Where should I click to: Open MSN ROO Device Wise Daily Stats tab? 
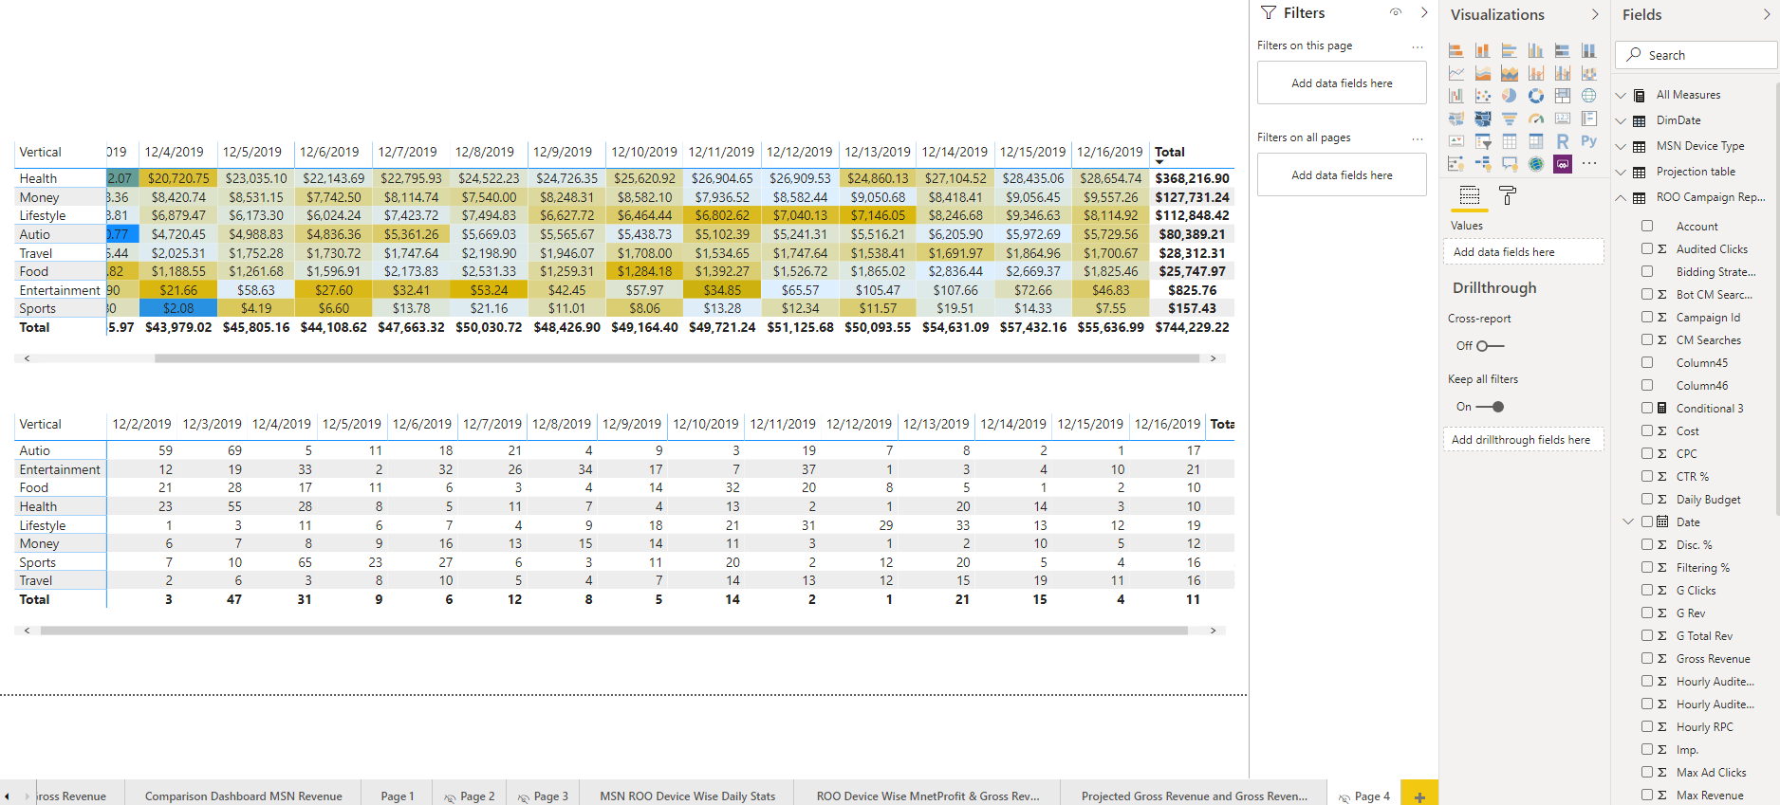pyautogui.click(x=687, y=796)
